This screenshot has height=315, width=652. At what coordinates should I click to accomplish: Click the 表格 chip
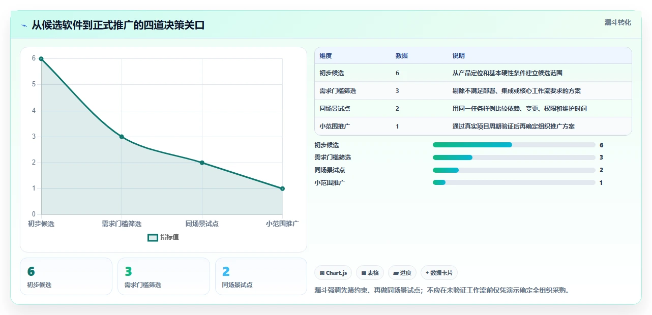[370, 273]
